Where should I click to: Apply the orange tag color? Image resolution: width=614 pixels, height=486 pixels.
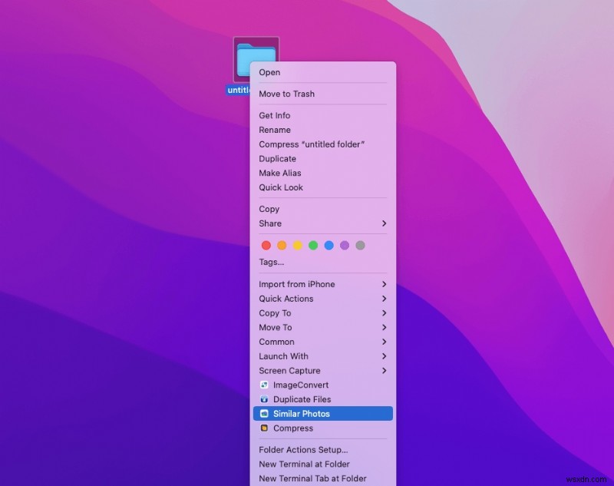pos(282,246)
